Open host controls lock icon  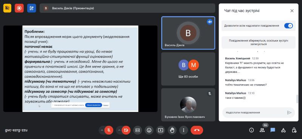[x=294, y=130]
